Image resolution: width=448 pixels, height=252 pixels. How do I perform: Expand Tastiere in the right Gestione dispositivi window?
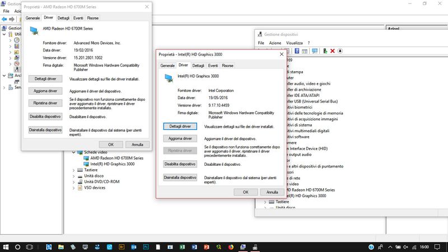pyautogui.click(x=265, y=202)
